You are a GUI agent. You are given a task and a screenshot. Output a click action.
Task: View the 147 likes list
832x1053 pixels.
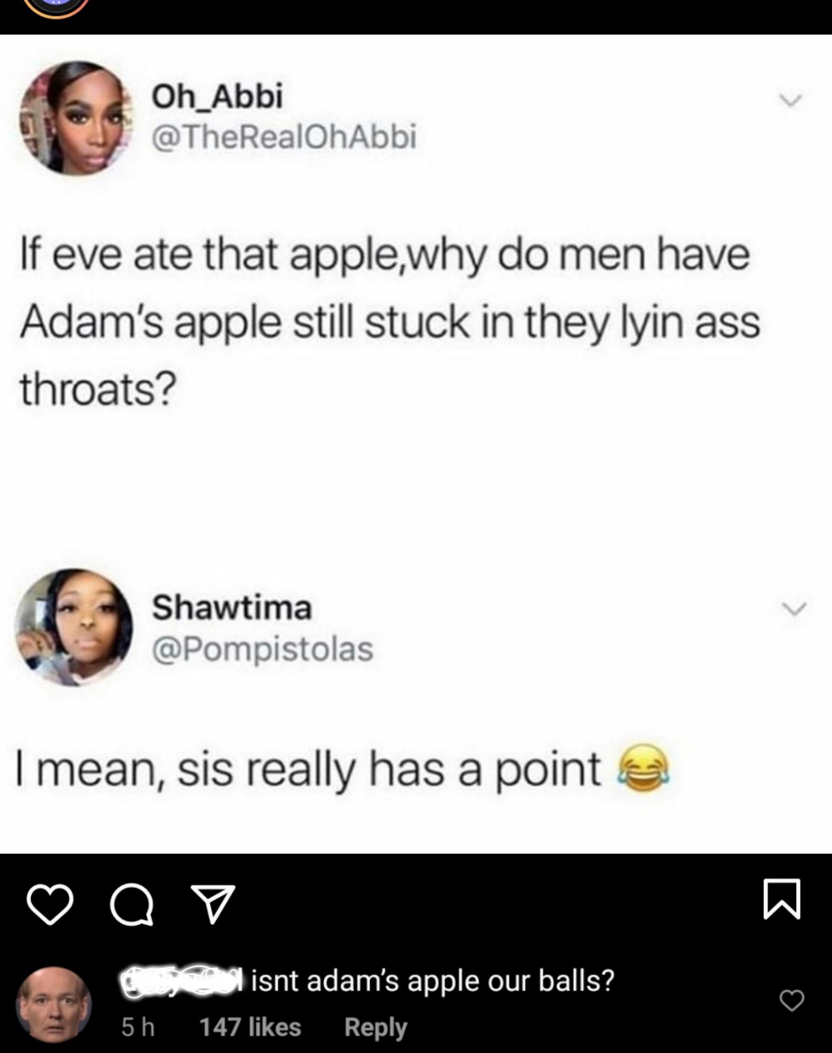250,1027
